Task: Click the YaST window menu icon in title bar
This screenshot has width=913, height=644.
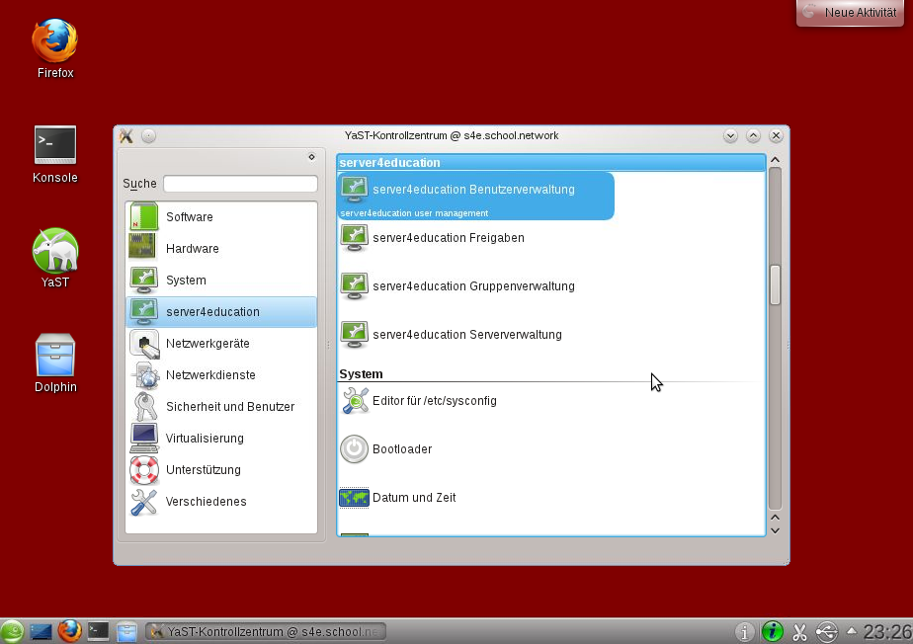Action: coord(126,135)
